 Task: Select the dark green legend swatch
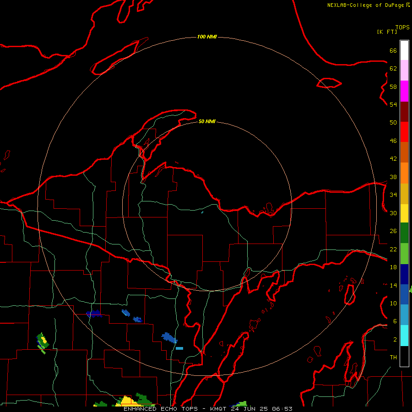[x=404, y=233]
